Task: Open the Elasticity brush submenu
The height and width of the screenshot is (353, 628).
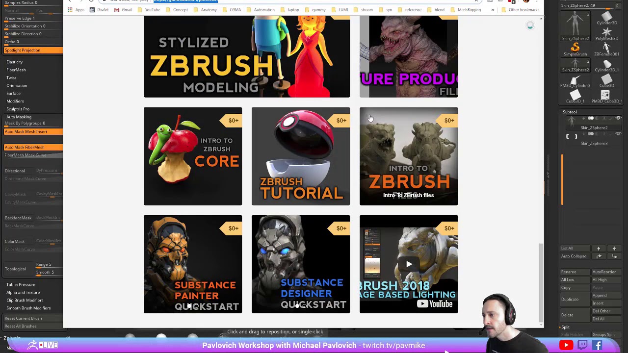Action: pyautogui.click(x=15, y=62)
